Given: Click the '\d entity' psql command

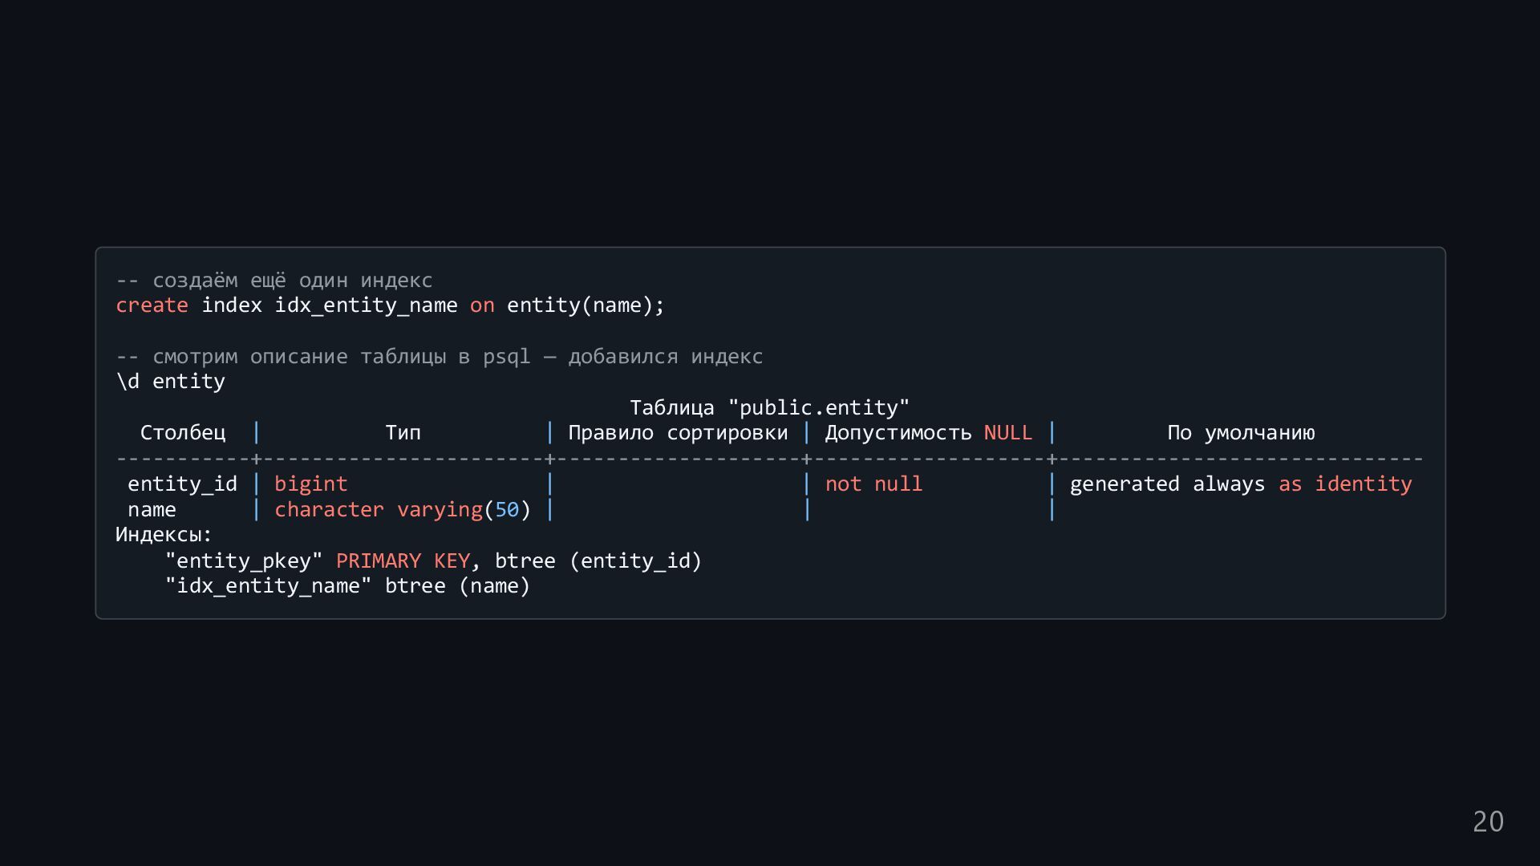Looking at the screenshot, I should click(170, 382).
